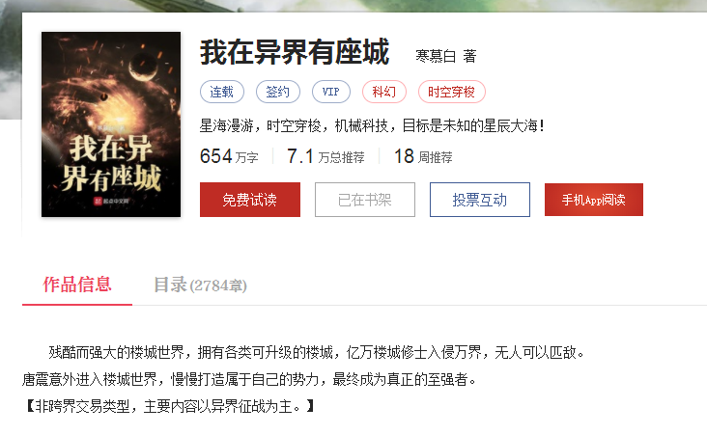Select the 连载 status tag
Screen dimensions: 707x435
222,92
